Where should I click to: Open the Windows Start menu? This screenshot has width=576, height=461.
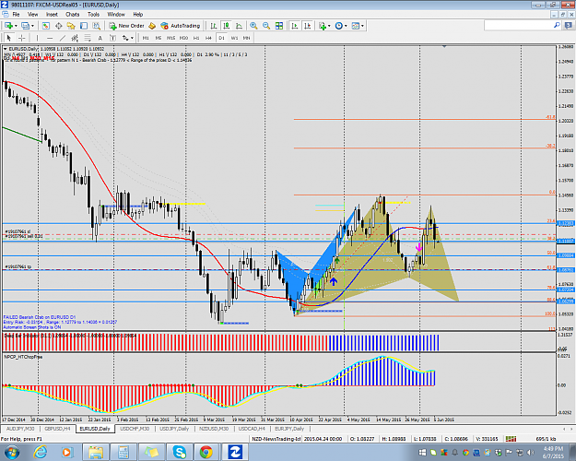click(x=11, y=452)
